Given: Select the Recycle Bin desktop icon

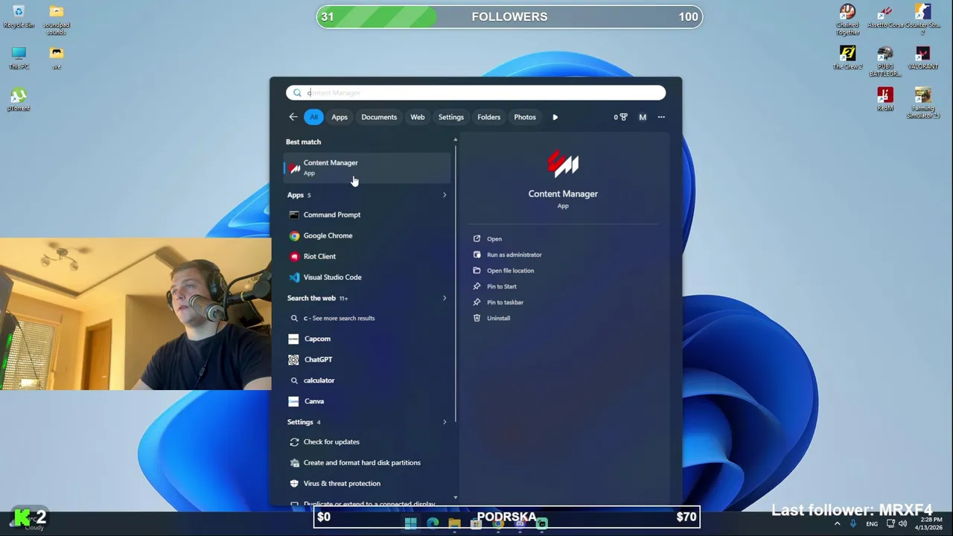Looking at the screenshot, I should click(19, 16).
